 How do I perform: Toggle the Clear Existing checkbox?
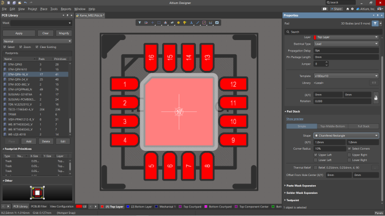[37, 47]
